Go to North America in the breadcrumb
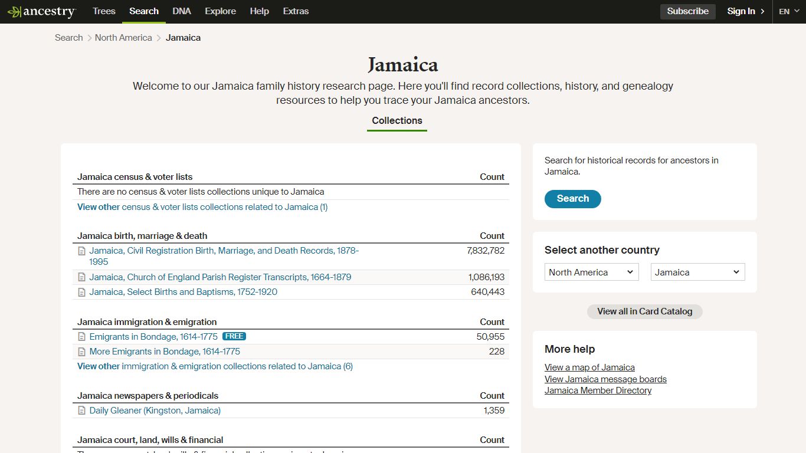806x453 pixels. [x=123, y=38]
